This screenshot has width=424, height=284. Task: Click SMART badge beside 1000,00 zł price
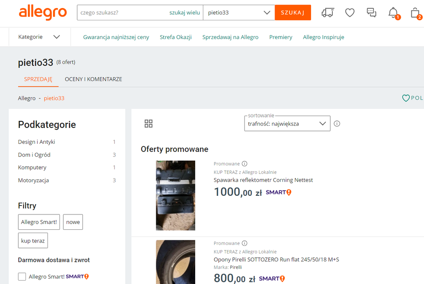tap(278, 192)
